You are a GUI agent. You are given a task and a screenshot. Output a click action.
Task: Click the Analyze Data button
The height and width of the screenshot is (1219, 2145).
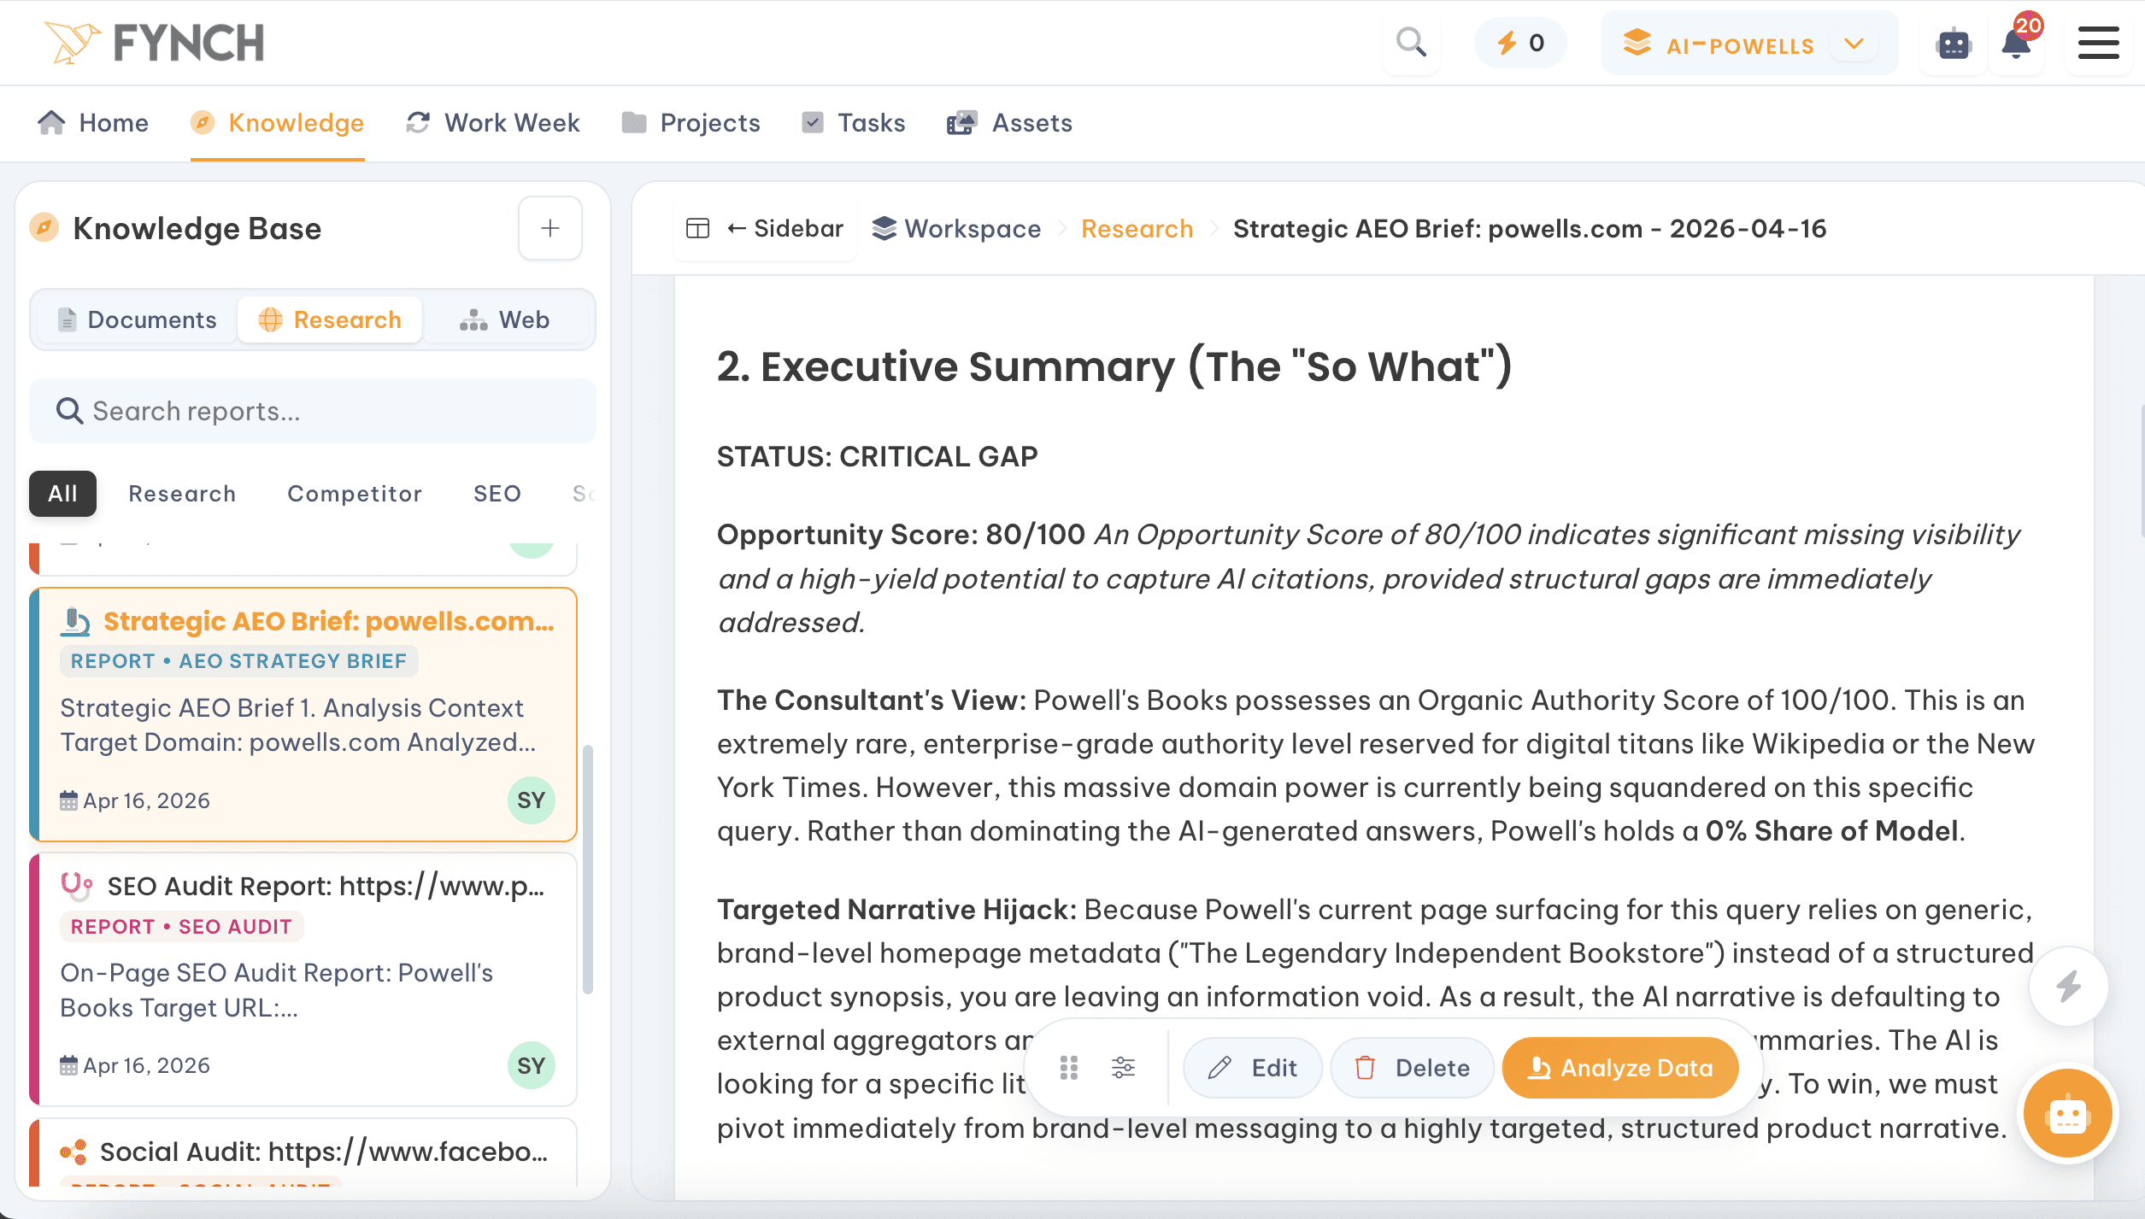coord(1619,1067)
